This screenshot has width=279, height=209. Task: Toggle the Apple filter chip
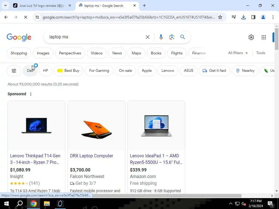147,71
